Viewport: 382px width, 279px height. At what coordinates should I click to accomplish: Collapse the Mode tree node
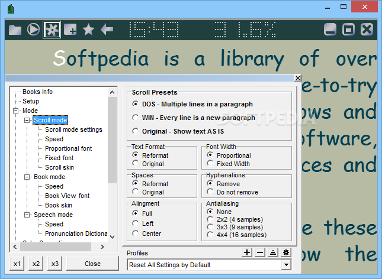15,111
